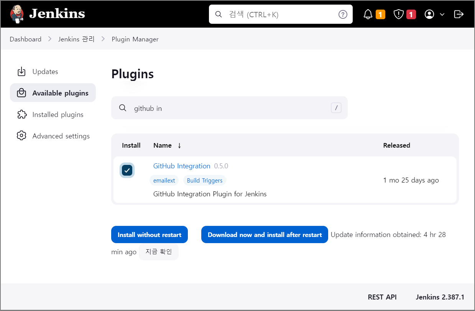Open the GitHub Integration plugin link

[x=182, y=166]
